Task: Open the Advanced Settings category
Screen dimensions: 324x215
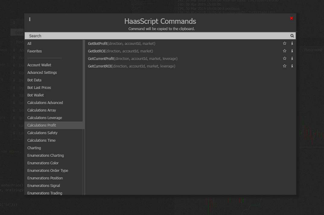Action: [42, 72]
